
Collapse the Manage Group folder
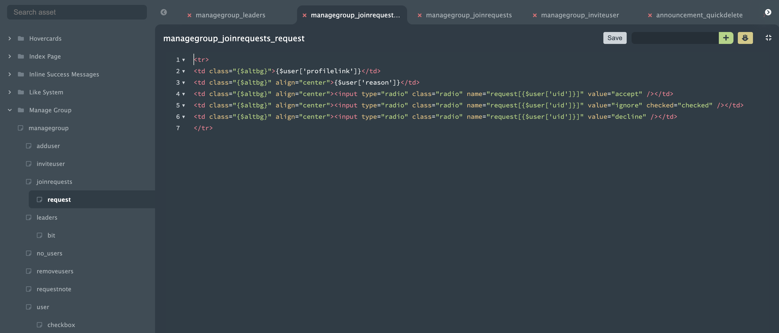pyautogui.click(x=10, y=110)
